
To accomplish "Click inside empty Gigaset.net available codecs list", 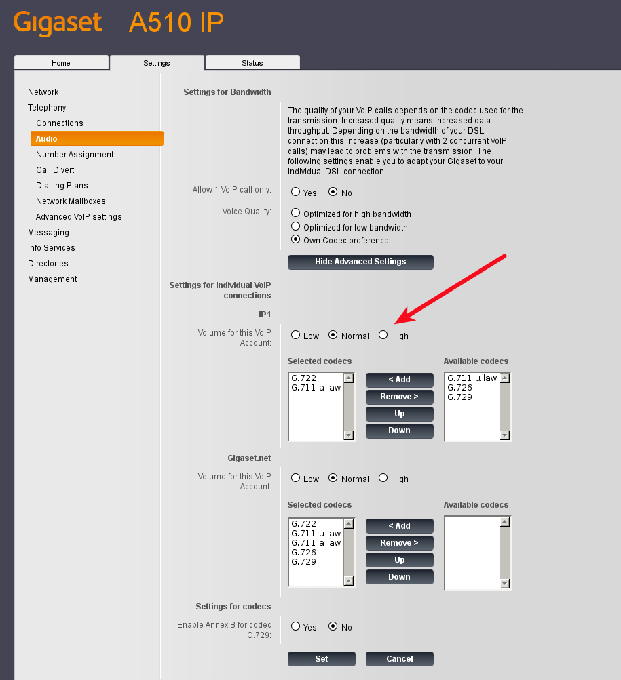I will (x=472, y=553).
